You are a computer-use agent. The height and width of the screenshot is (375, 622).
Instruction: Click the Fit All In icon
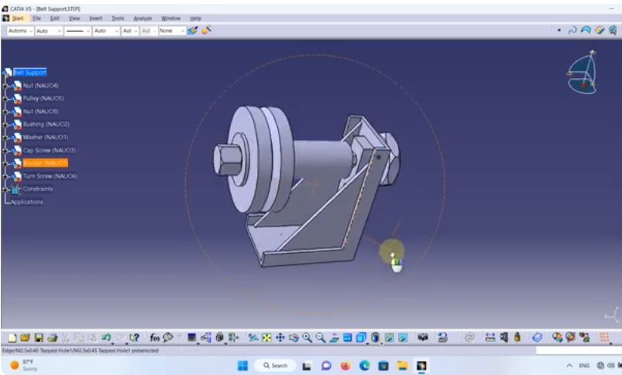[x=266, y=337]
